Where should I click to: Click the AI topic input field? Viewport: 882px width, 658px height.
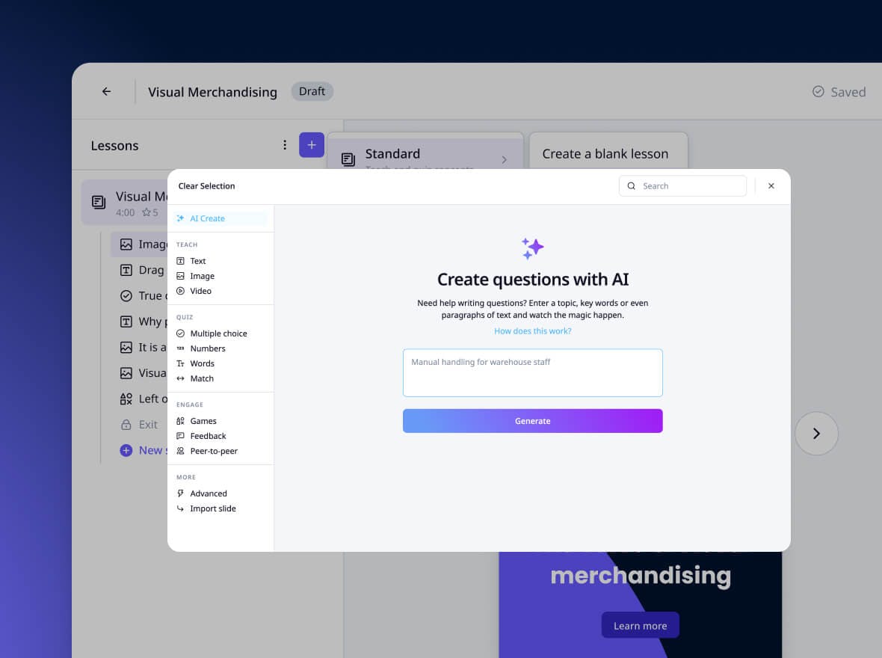(x=532, y=372)
